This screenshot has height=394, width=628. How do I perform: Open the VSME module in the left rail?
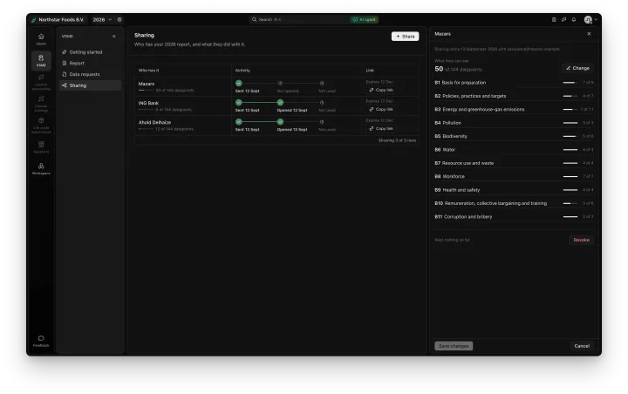pyautogui.click(x=41, y=60)
